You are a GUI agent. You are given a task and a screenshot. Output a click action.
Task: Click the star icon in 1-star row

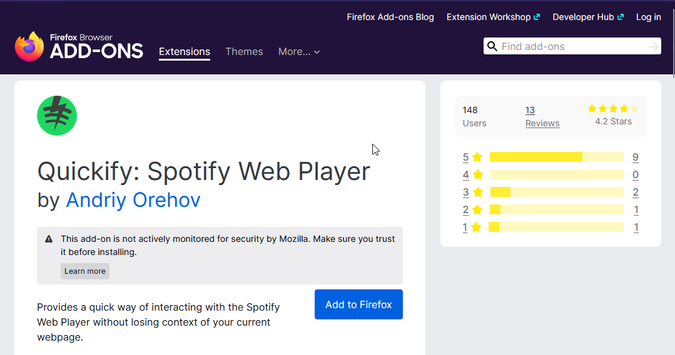tap(475, 227)
